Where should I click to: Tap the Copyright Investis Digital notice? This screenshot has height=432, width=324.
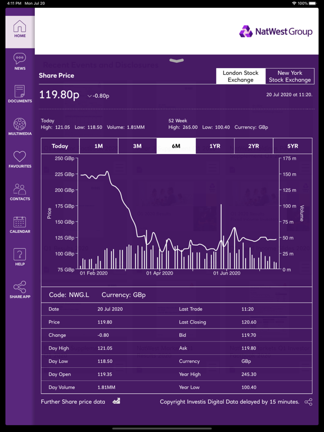(x=229, y=402)
